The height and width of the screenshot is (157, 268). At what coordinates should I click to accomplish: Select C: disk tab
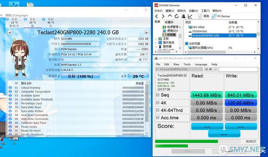51,22
